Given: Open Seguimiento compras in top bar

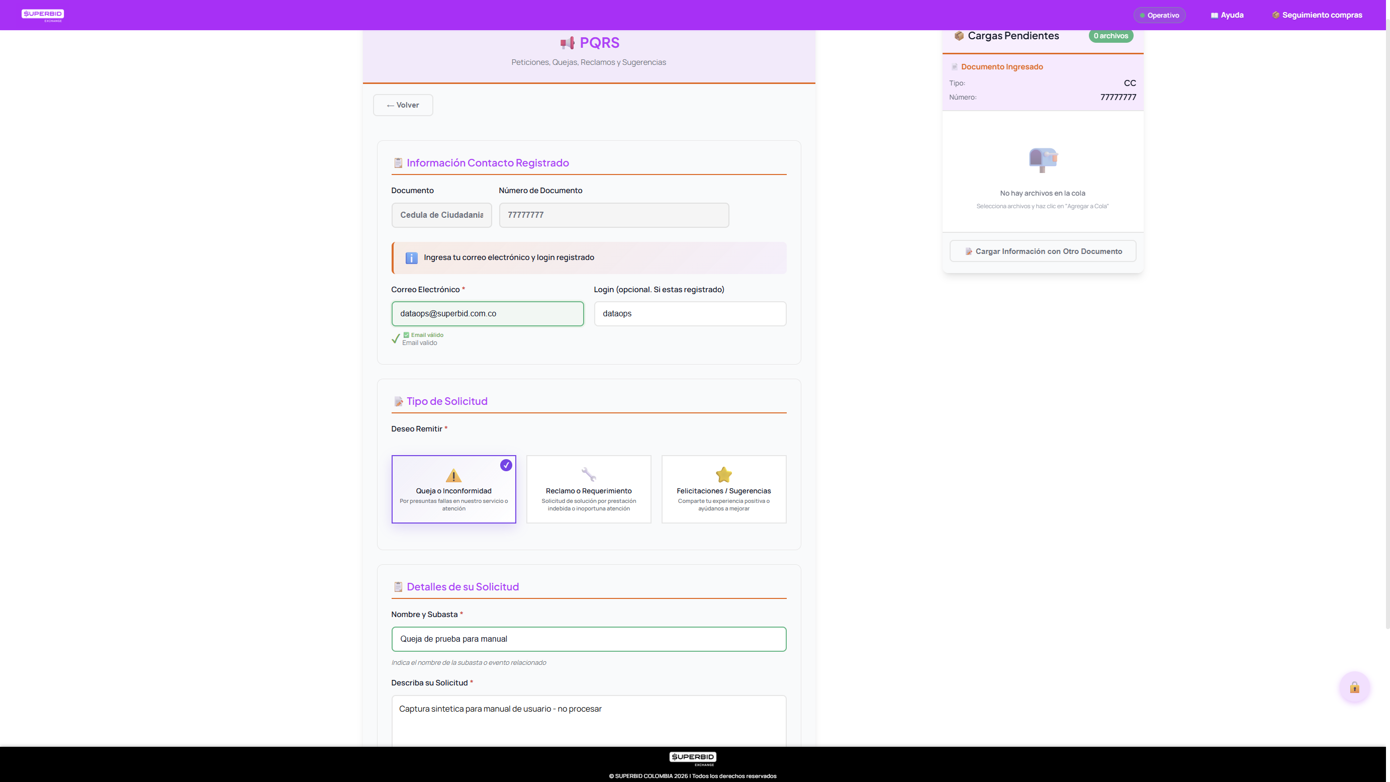Looking at the screenshot, I should coord(1317,15).
